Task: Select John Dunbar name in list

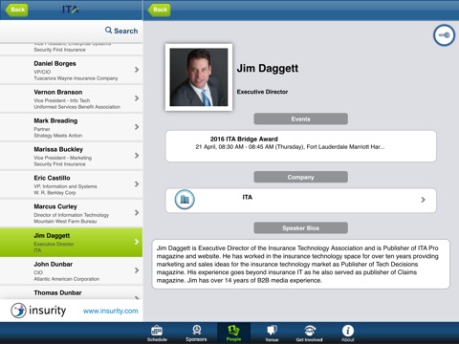Action: click(53, 264)
